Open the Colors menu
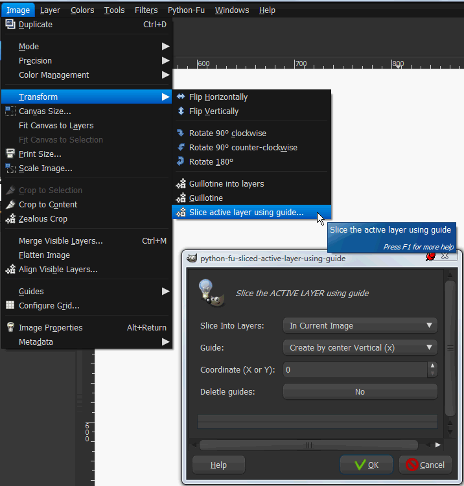 click(x=82, y=10)
